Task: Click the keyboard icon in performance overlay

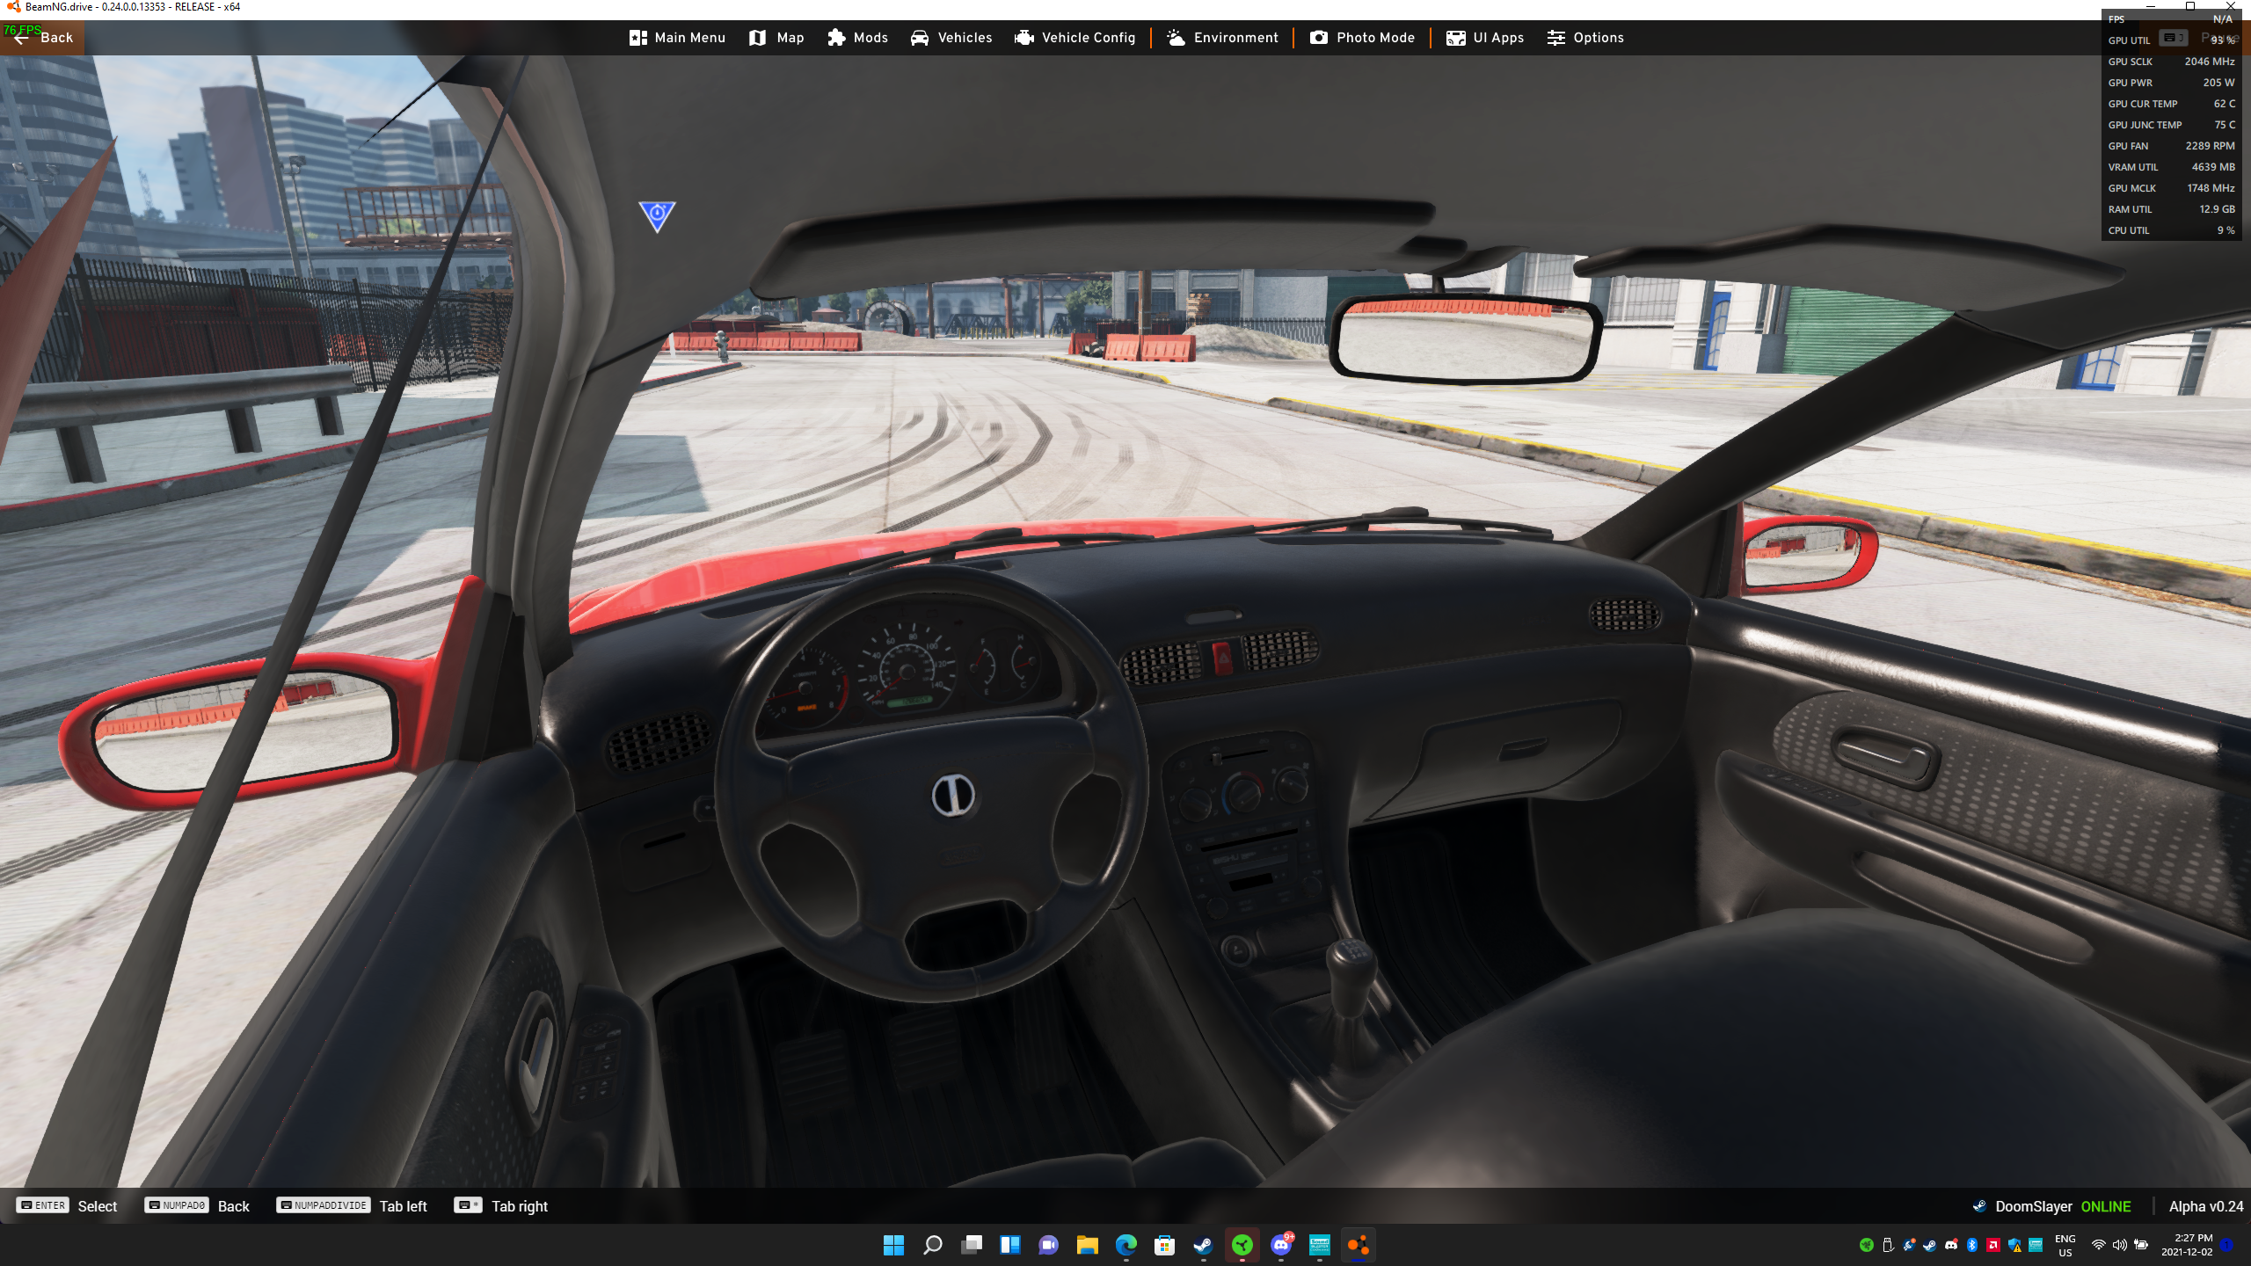Action: pos(2174,38)
